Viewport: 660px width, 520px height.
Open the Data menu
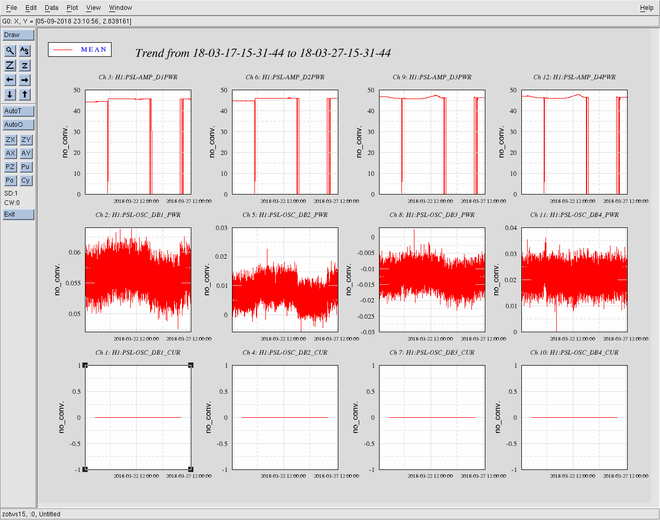click(52, 8)
